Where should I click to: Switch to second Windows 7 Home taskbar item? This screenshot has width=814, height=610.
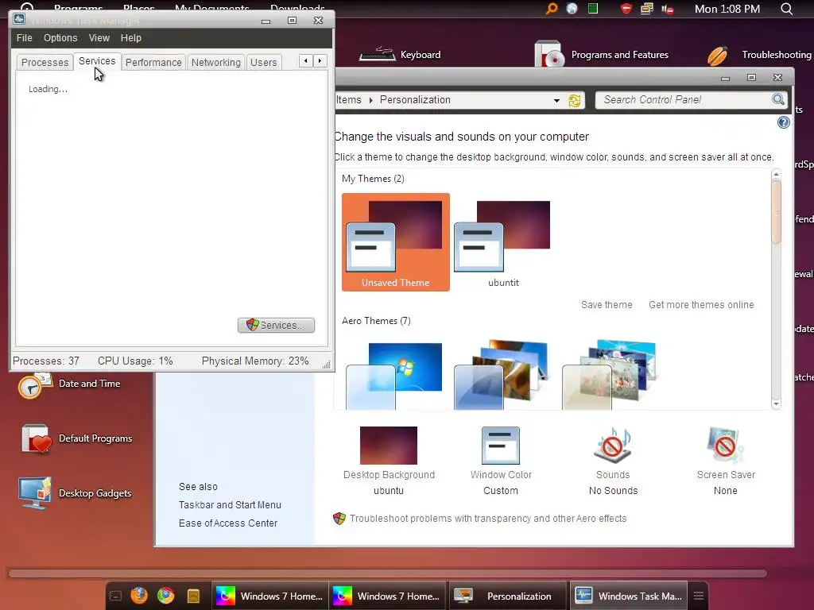[386, 596]
